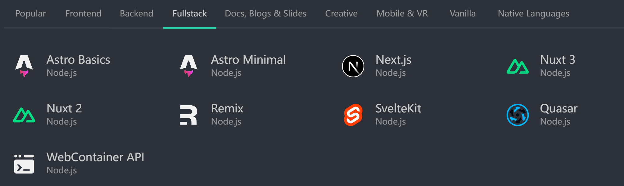Choose the WebContainer API title text
The height and width of the screenshot is (186, 624).
95,157
